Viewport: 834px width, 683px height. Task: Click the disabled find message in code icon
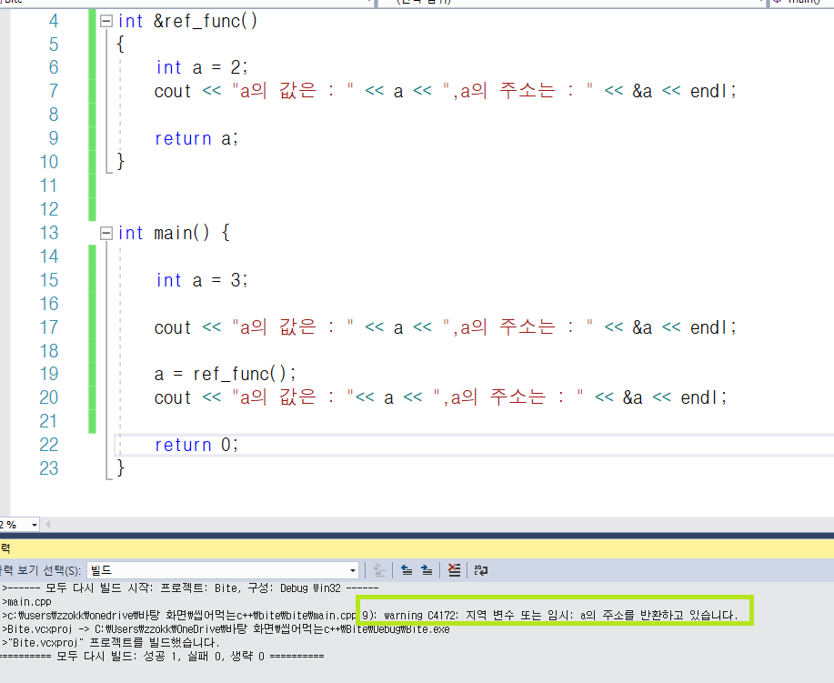(379, 570)
